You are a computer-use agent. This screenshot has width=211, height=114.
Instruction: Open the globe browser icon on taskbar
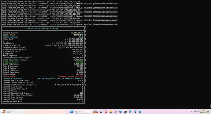click(140, 112)
